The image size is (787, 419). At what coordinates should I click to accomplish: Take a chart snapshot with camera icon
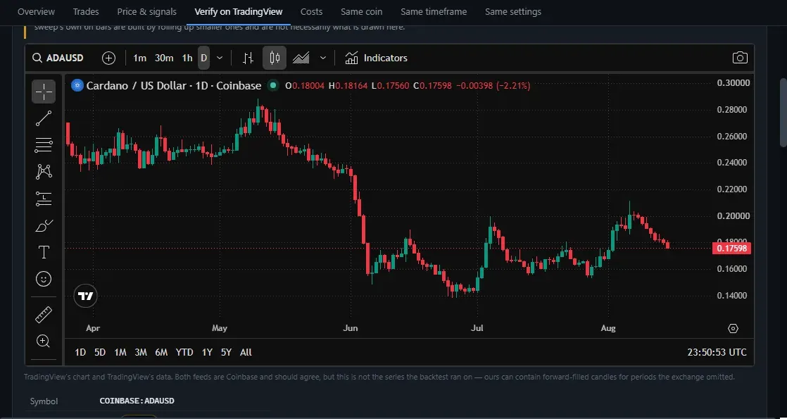[x=740, y=58]
